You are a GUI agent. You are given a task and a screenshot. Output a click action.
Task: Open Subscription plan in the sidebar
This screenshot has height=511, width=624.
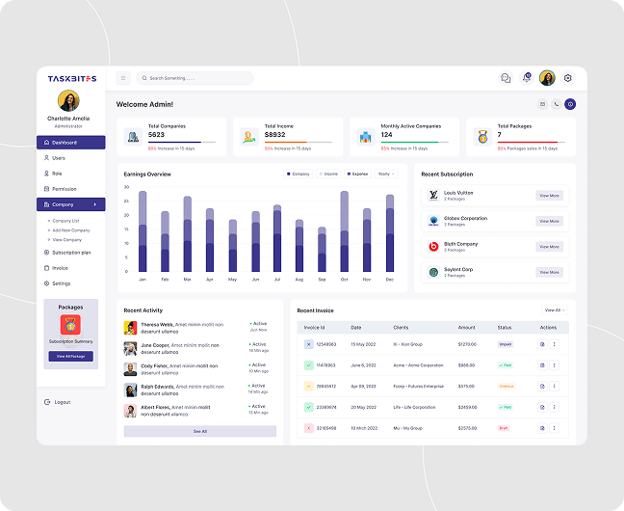pyautogui.click(x=70, y=253)
